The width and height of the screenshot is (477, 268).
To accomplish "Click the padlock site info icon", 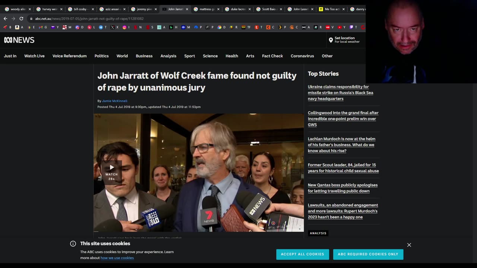I will point(31,19).
